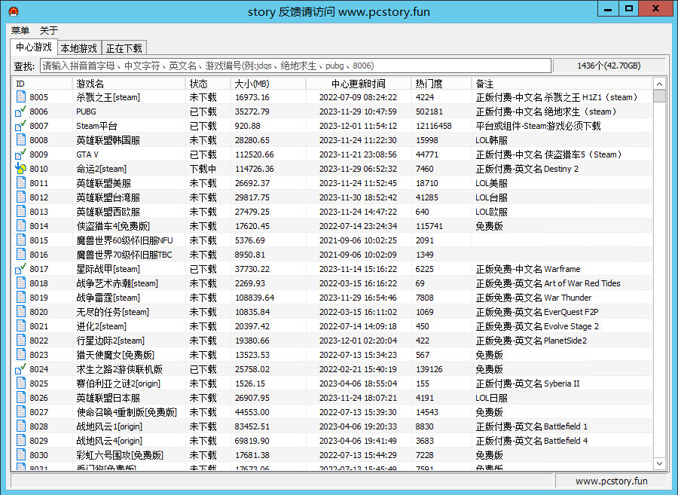
Task: Click the file icon for 战地风云4[origin]
Action: point(21,440)
